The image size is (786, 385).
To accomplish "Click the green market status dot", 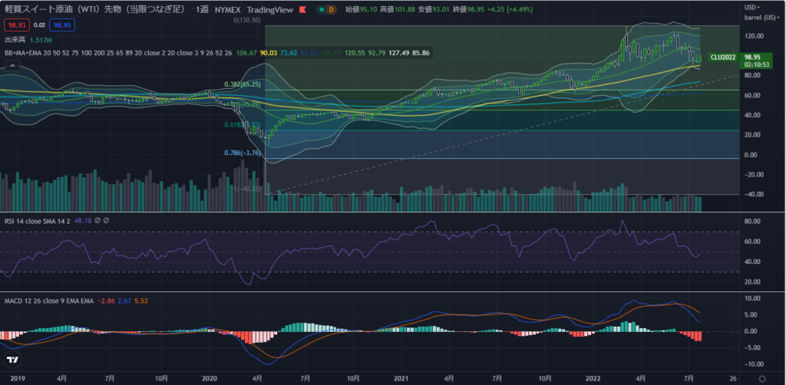I will [x=321, y=10].
